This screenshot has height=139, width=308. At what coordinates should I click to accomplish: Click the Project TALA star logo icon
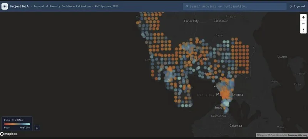click(x=5, y=6)
